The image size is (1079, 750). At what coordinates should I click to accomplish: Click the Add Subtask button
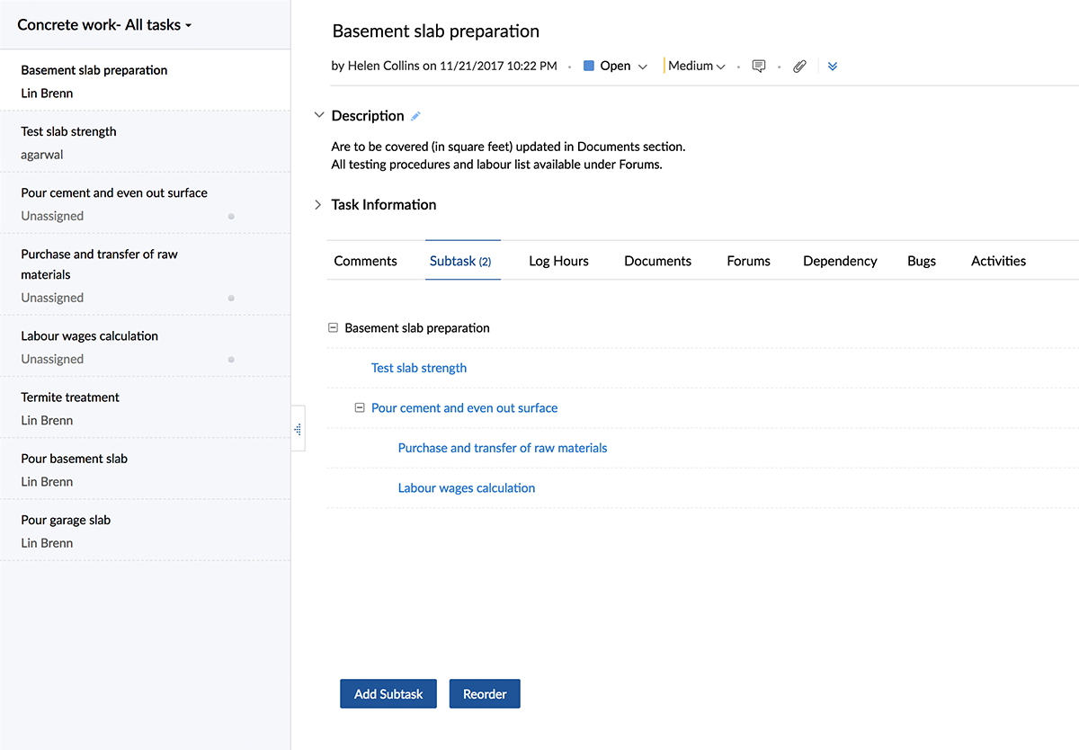click(x=388, y=694)
